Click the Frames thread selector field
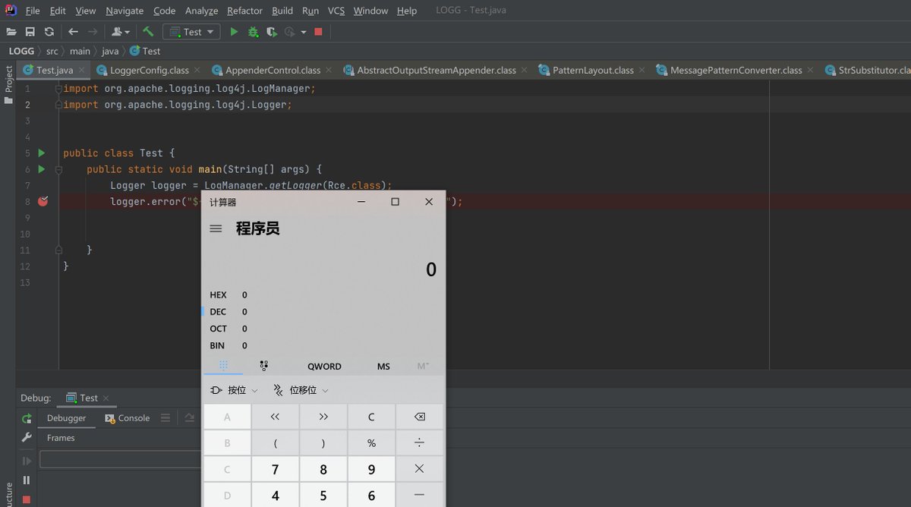The height and width of the screenshot is (507, 911). point(120,459)
